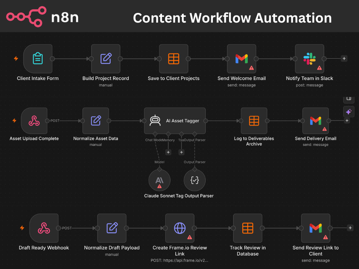Click warning icon on Claude Sonnet node
Screen dimensions: 359x269
coord(159,187)
